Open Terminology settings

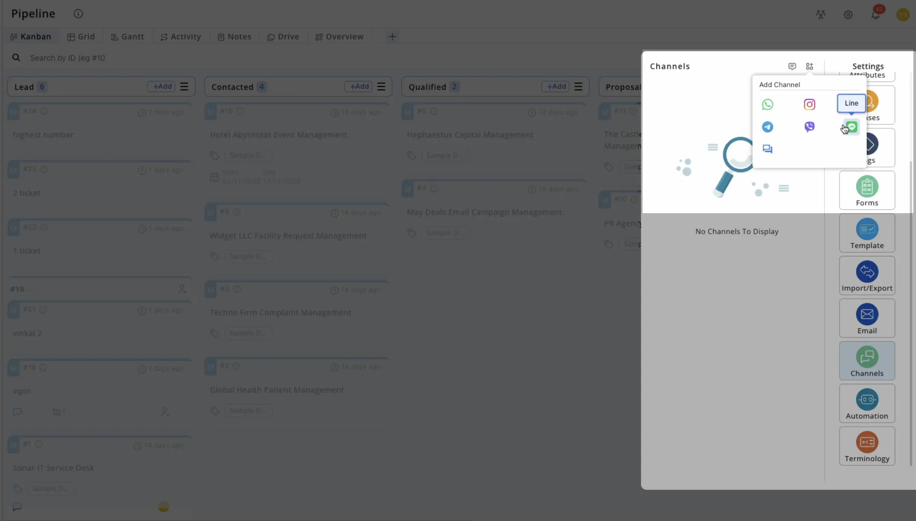click(x=867, y=446)
